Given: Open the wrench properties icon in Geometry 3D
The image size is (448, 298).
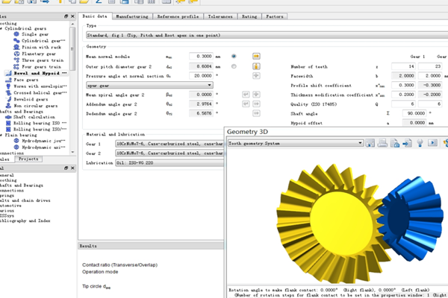Looking at the screenshot, I should pyautogui.click(x=420, y=143).
